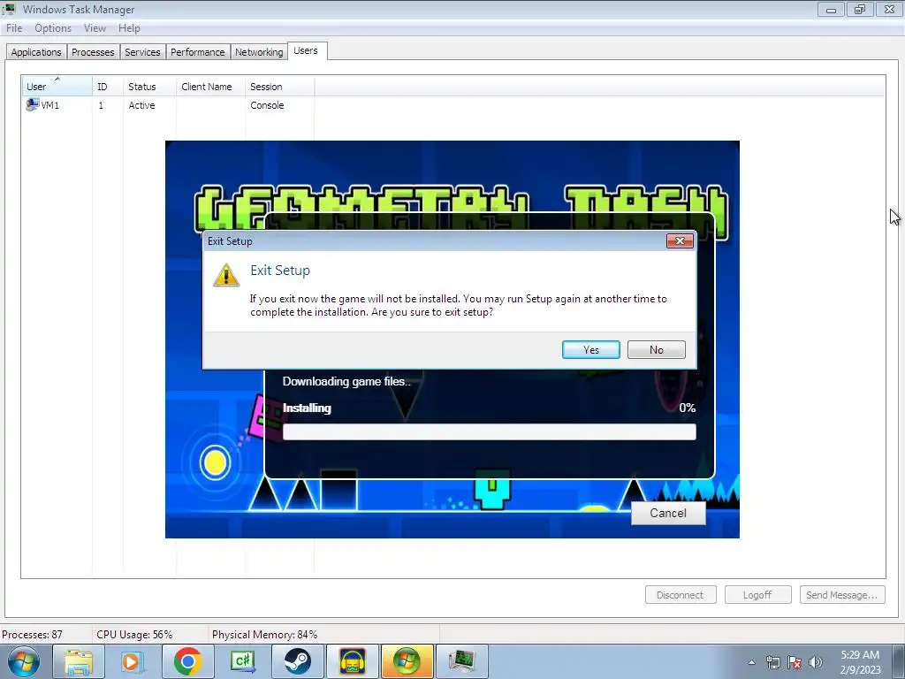Open Google Chrome from the taskbar
The width and height of the screenshot is (905, 679).
click(187, 661)
